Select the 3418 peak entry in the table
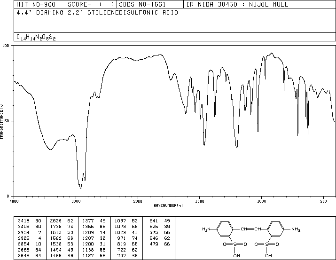Image resolution: width=336 pixels, height=260 pixels. [29, 221]
